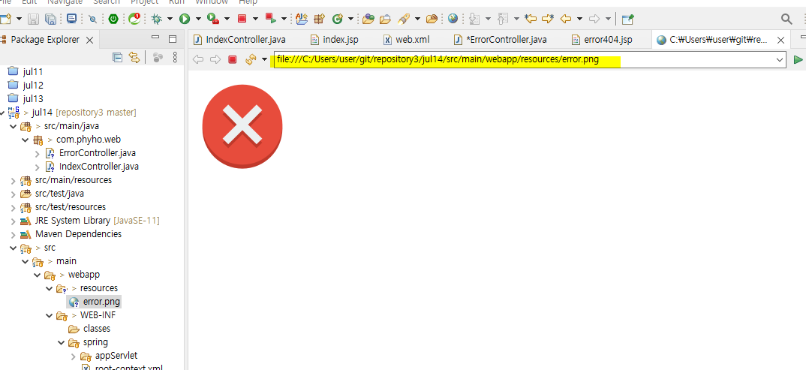This screenshot has width=806, height=370.
Task: Click the Save toolbar icon
Action: tap(34, 19)
